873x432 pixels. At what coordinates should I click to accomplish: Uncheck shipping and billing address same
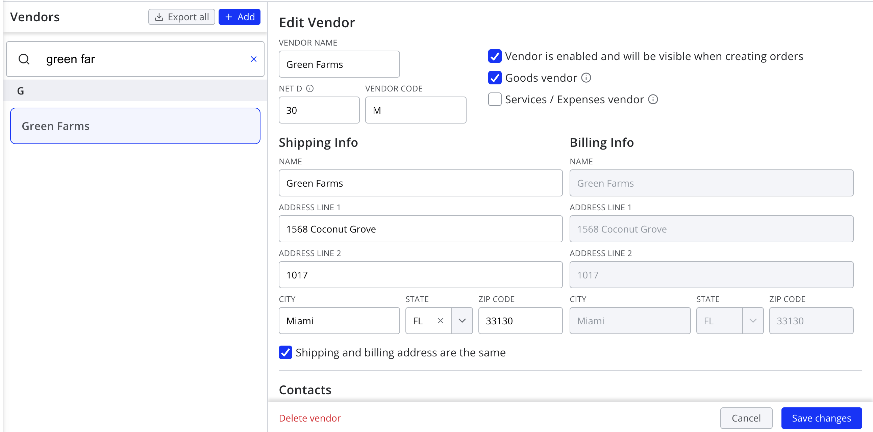(285, 352)
